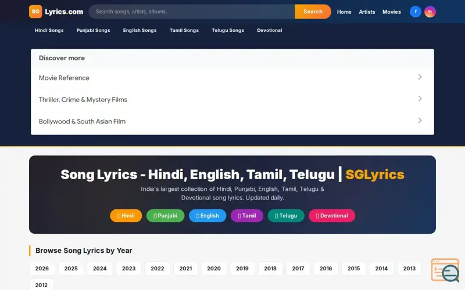This screenshot has height=290, width=465.
Task: Expand Bollywood & South Asian Film chevron
Action: pos(420,121)
